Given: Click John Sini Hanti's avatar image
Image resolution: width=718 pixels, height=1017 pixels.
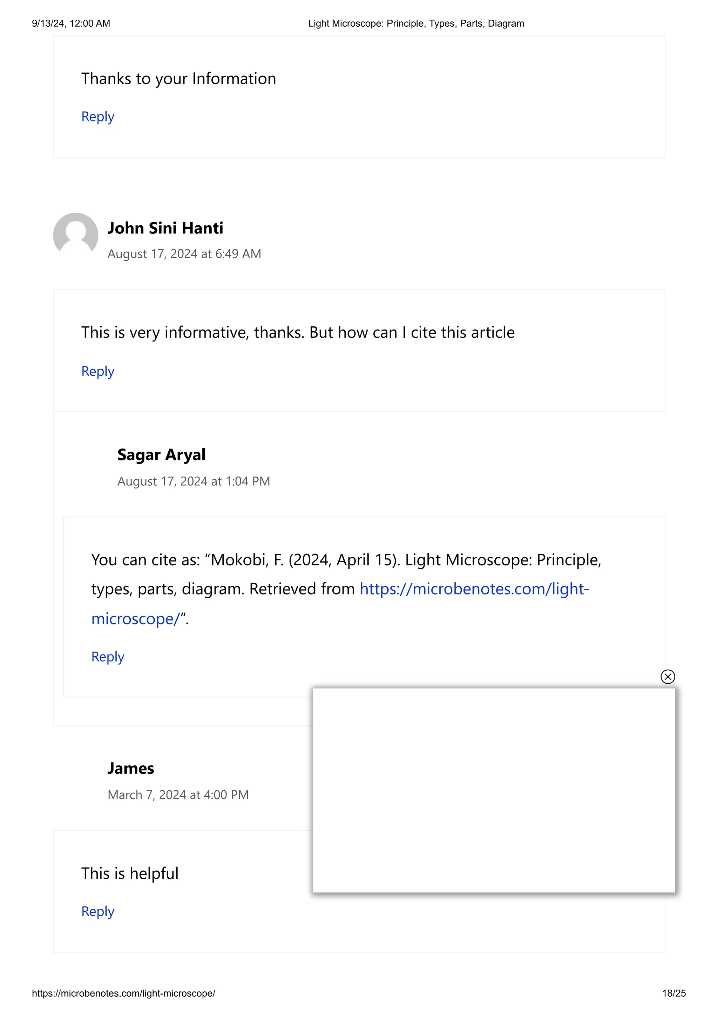Looking at the screenshot, I should [x=76, y=235].
